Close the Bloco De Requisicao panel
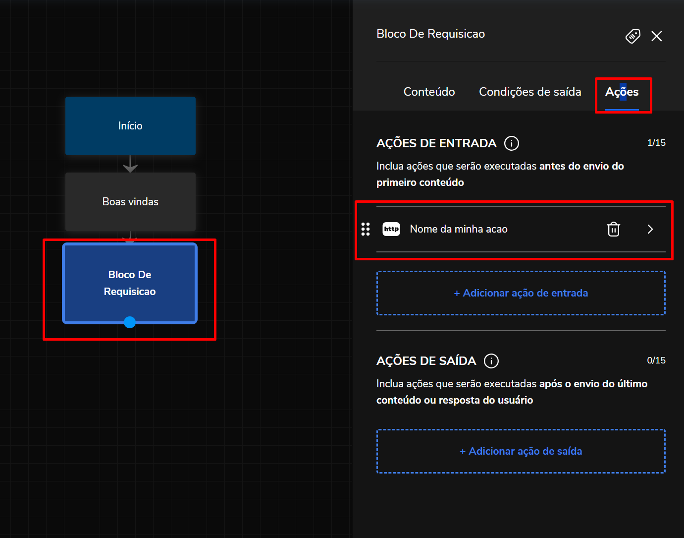The height and width of the screenshot is (538, 684). 656,36
